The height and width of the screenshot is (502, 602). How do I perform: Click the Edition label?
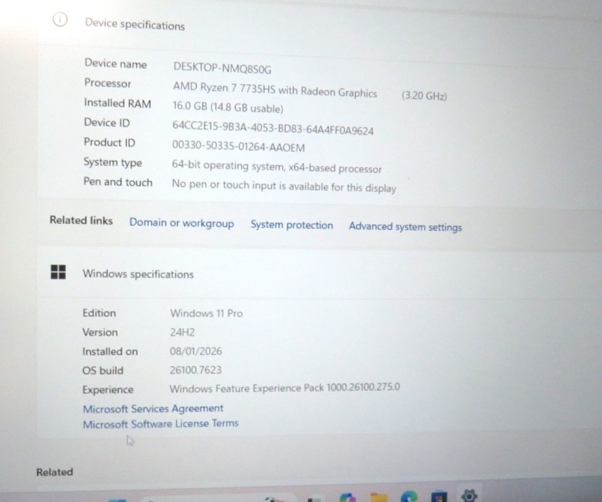coord(99,313)
